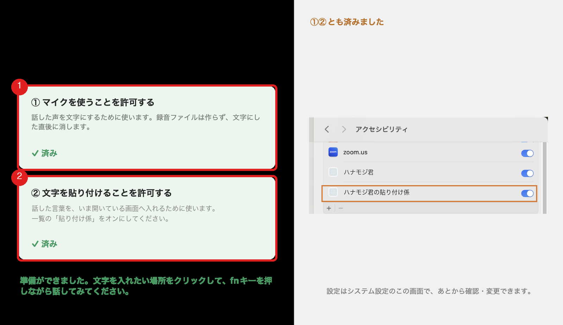
Task: Click the 一覧の「貼り付け係」をオンに instruction line
Action: 101,219
